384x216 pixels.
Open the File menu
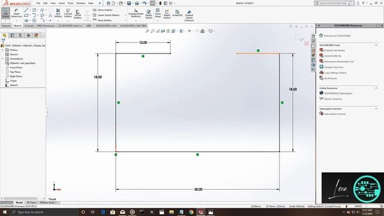(x=38, y=3)
